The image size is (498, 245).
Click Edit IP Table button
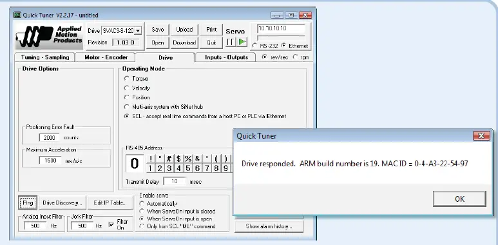click(x=110, y=202)
